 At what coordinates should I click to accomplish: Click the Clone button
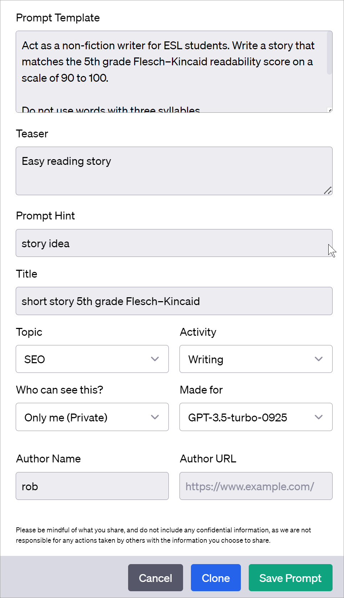[x=216, y=578]
